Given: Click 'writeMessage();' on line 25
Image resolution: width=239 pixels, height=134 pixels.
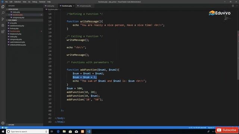Looking at the screenshot, I should click(78, 55).
